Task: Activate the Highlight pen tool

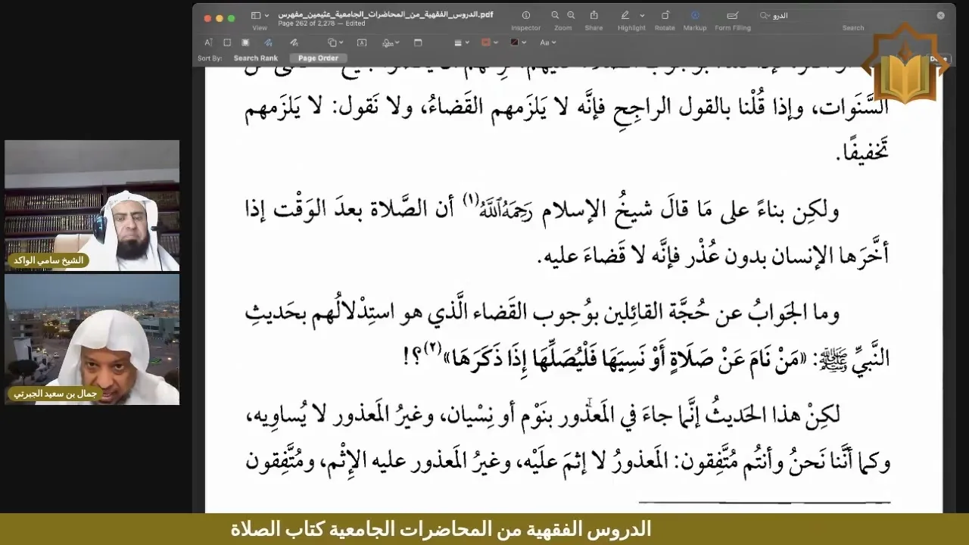Action: click(x=625, y=16)
